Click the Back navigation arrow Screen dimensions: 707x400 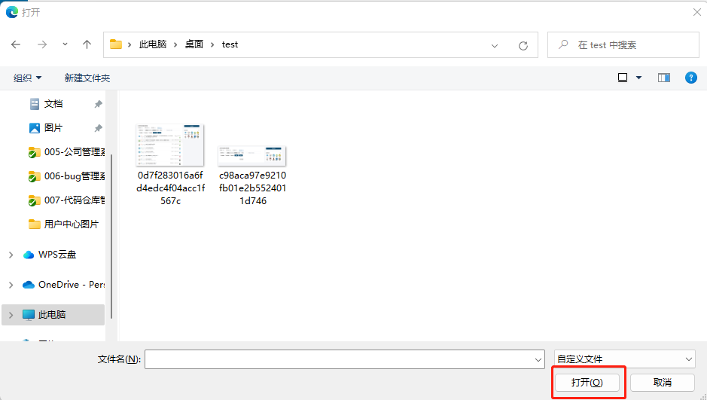(16, 45)
